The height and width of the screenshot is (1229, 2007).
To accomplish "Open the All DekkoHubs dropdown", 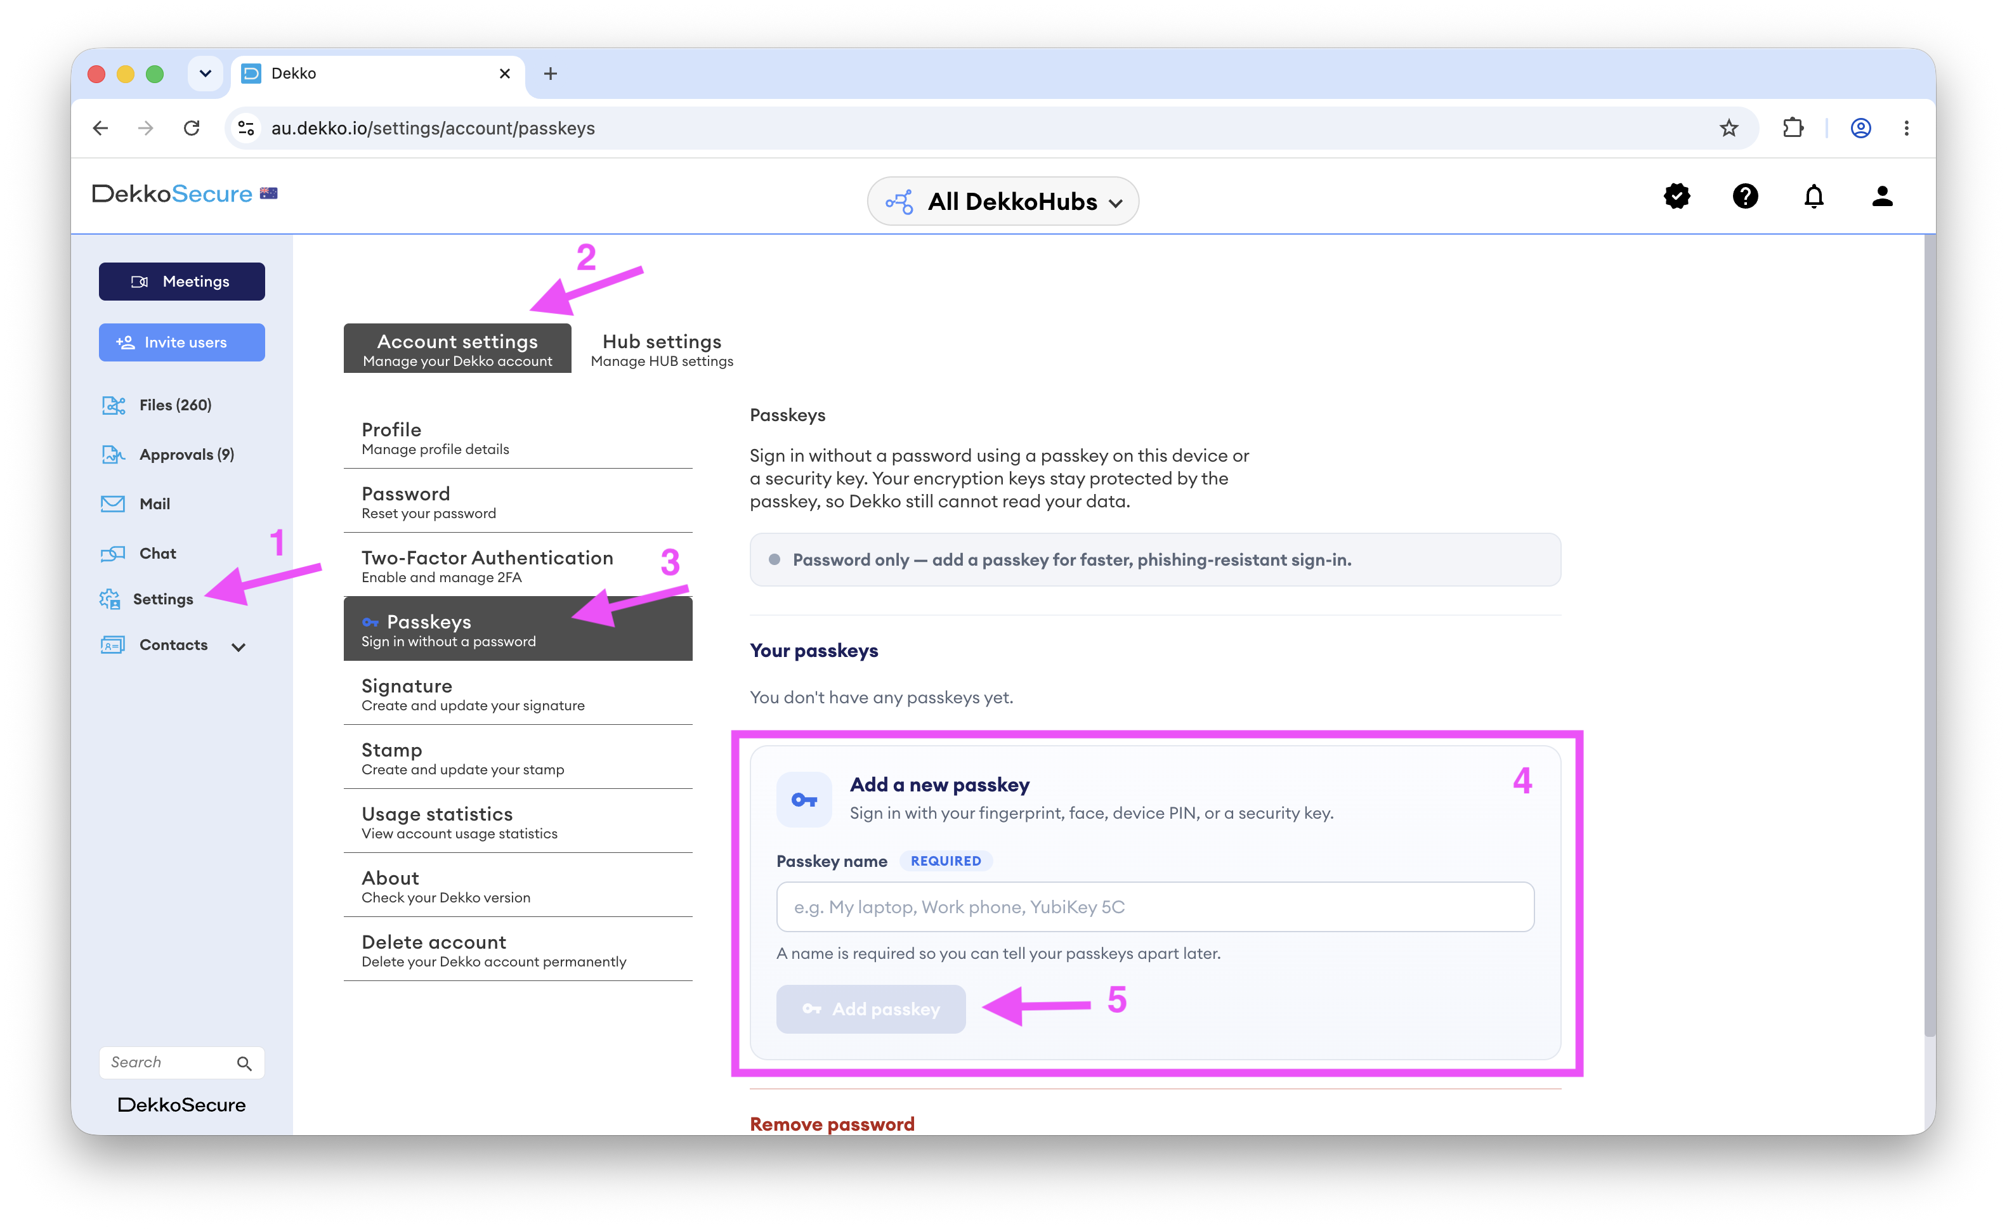I will point(1003,201).
